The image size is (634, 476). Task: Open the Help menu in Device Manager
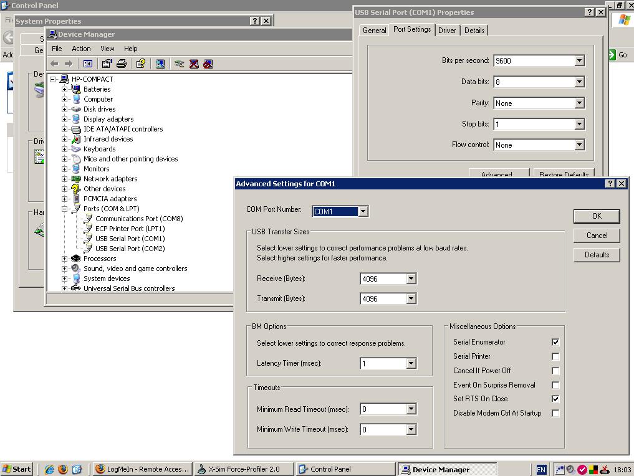coord(130,49)
